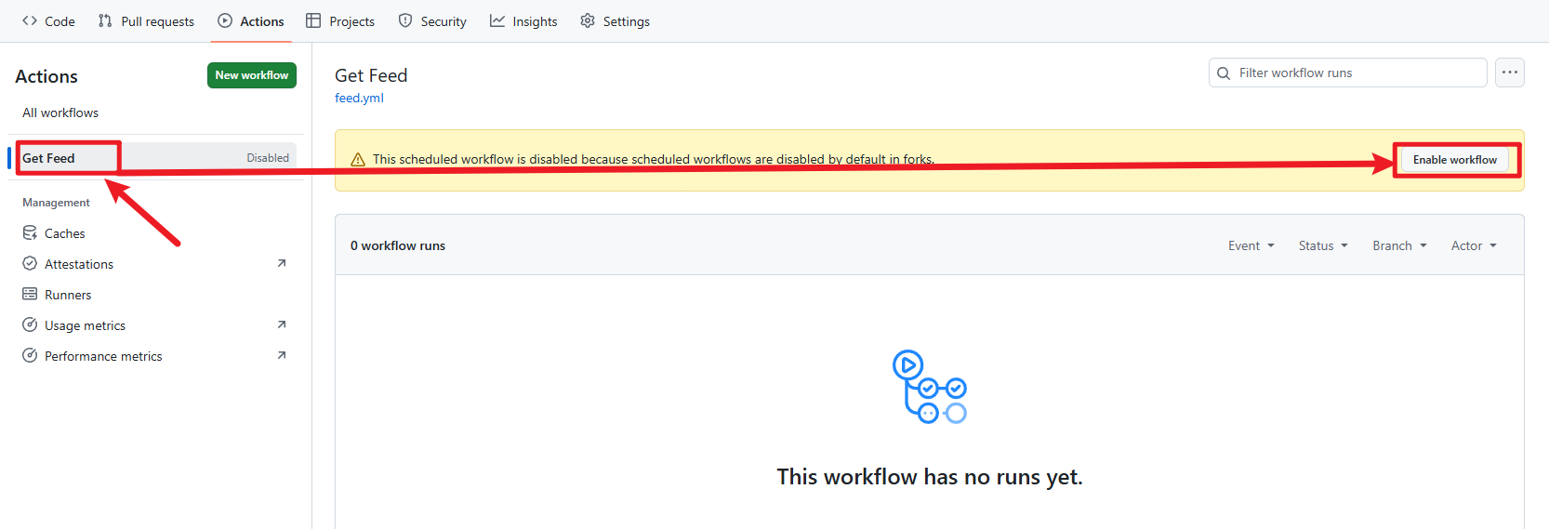Expand the Branch filter dropdown
The height and width of the screenshot is (529, 1549).
tap(1399, 245)
